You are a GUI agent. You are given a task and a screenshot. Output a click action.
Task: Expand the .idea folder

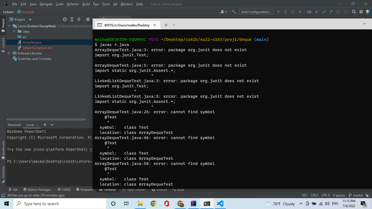coord(14,32)
